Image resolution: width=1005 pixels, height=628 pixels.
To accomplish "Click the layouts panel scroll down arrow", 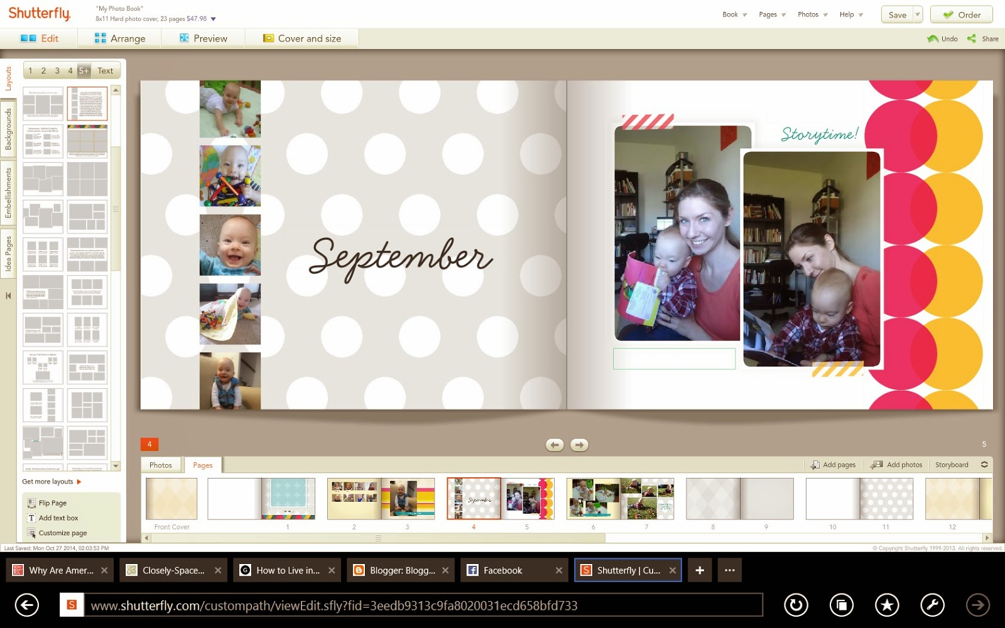I will click(116, 466).
